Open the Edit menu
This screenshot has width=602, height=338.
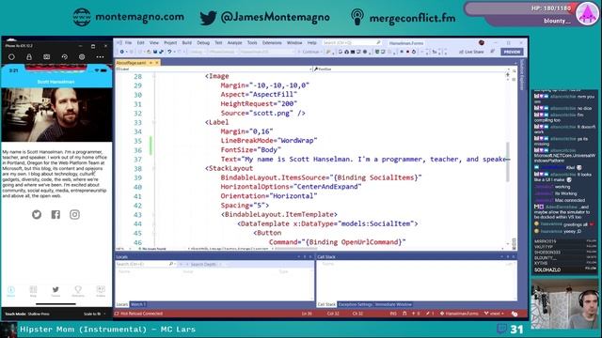[x=140, y=43]
